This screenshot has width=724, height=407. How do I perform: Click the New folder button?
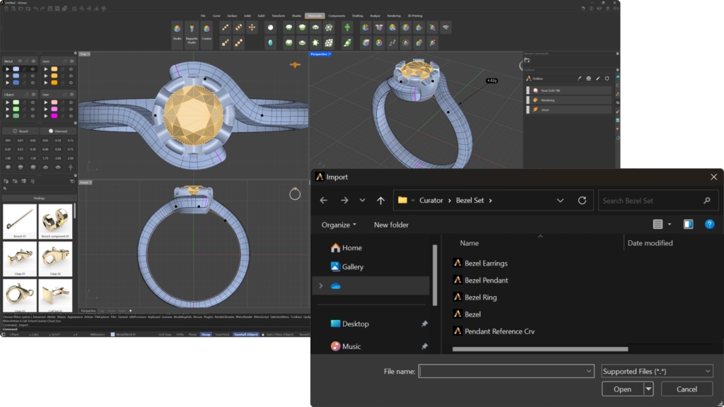391,225
